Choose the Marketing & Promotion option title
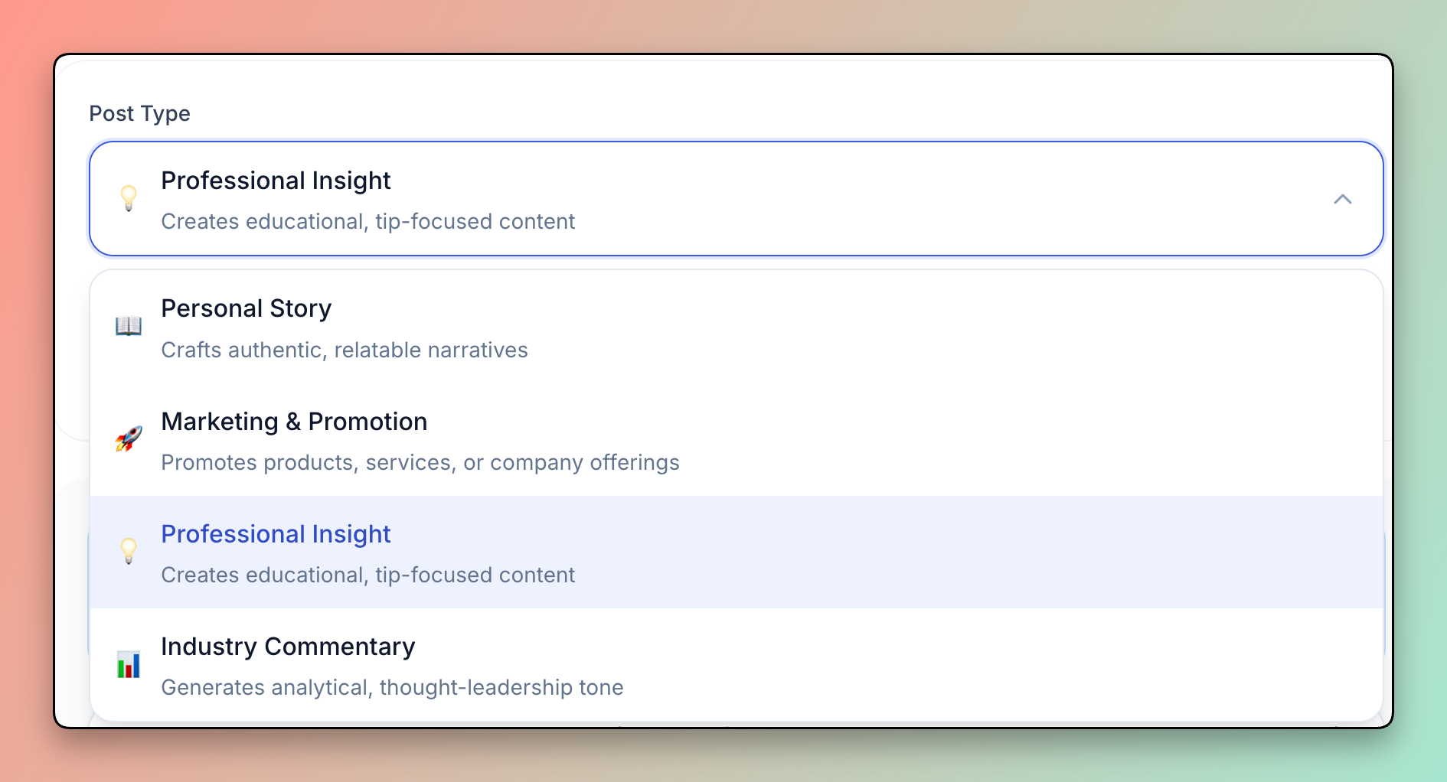This screenshot has height=782, width=1447. coord(294,422)
